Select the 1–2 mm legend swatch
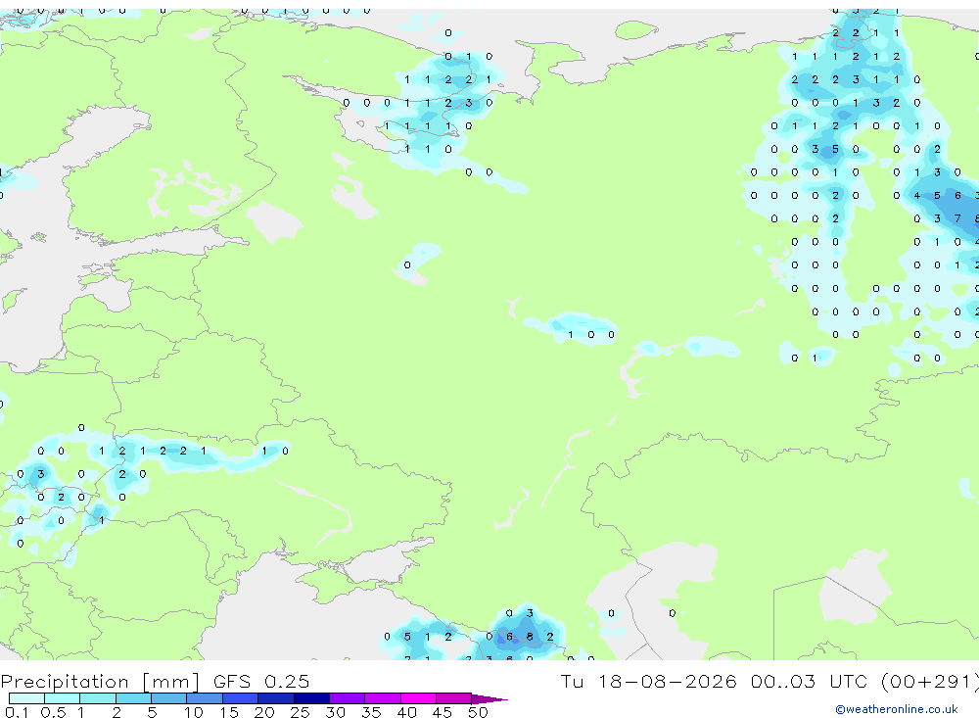This screenshot has height=718, width=979. 98,698
